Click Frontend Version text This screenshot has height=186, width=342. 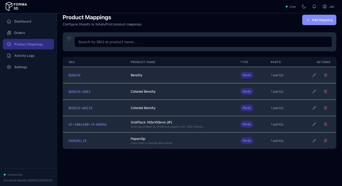[28, 180]
